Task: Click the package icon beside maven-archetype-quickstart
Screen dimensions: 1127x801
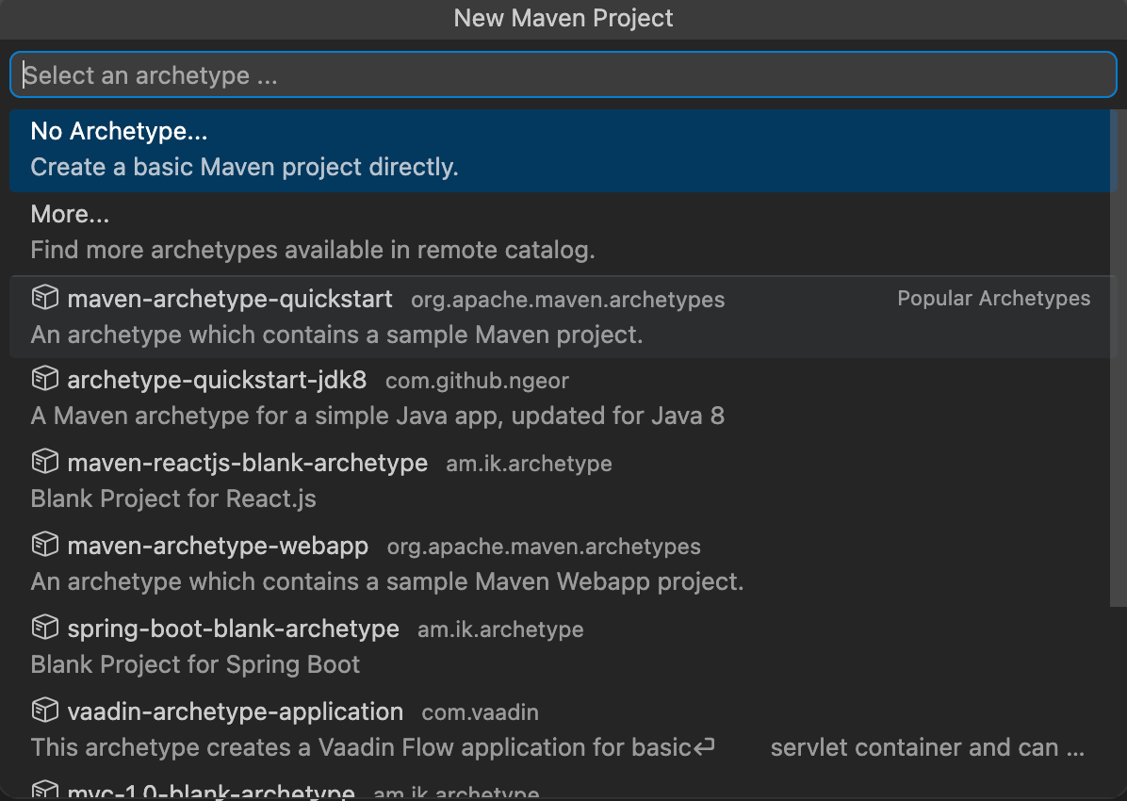Action: coord(45,297)
